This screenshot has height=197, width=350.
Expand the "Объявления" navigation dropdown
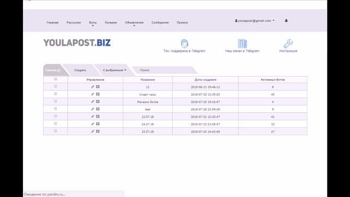(x=134, y=23)
